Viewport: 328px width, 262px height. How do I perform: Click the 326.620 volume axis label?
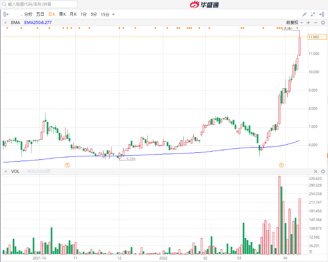pyautogui.click(x=315, y=179)
